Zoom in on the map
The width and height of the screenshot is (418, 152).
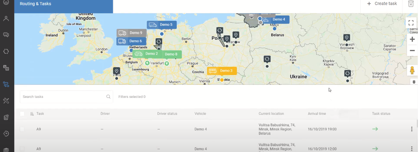coord(412,40)
